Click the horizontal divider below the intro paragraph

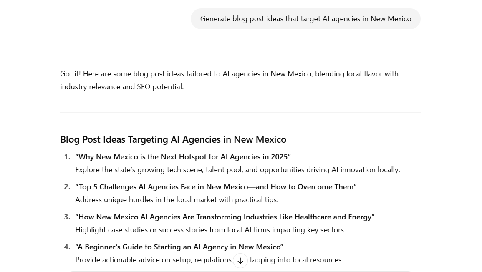(x=240, y=112)
